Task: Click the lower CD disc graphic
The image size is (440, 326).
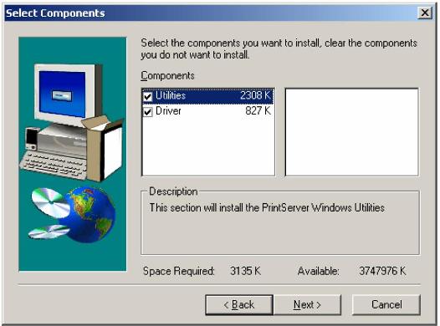Action: (49, 232)
